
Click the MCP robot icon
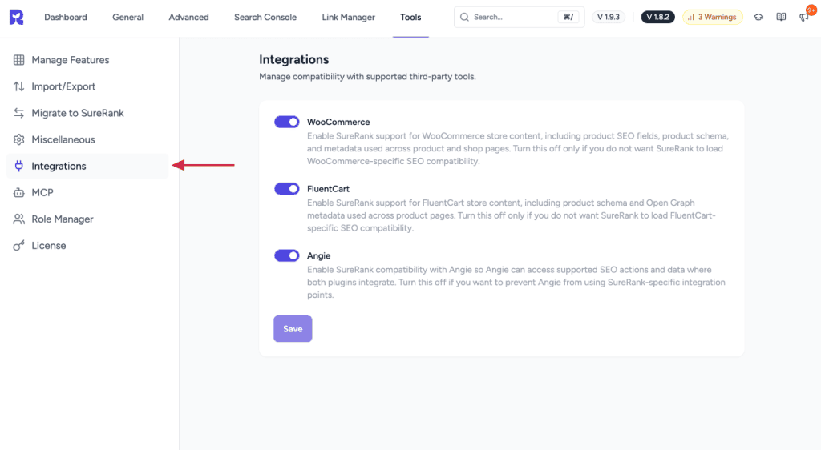pyautogui.click(x=19, y=193)
